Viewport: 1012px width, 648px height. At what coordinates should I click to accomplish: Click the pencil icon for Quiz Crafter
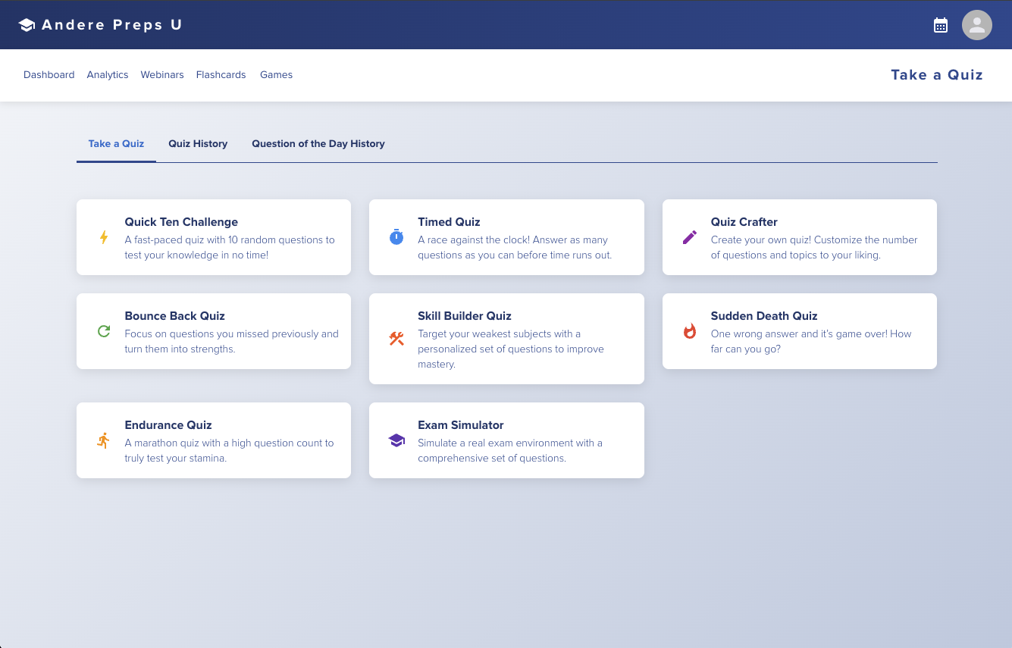click(x=689, y=237)
